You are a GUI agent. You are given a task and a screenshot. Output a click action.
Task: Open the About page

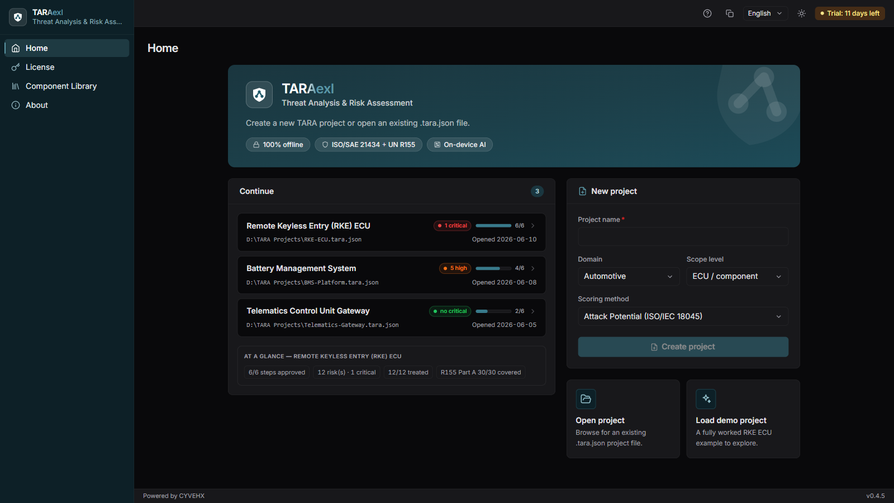tap(67, 105)
